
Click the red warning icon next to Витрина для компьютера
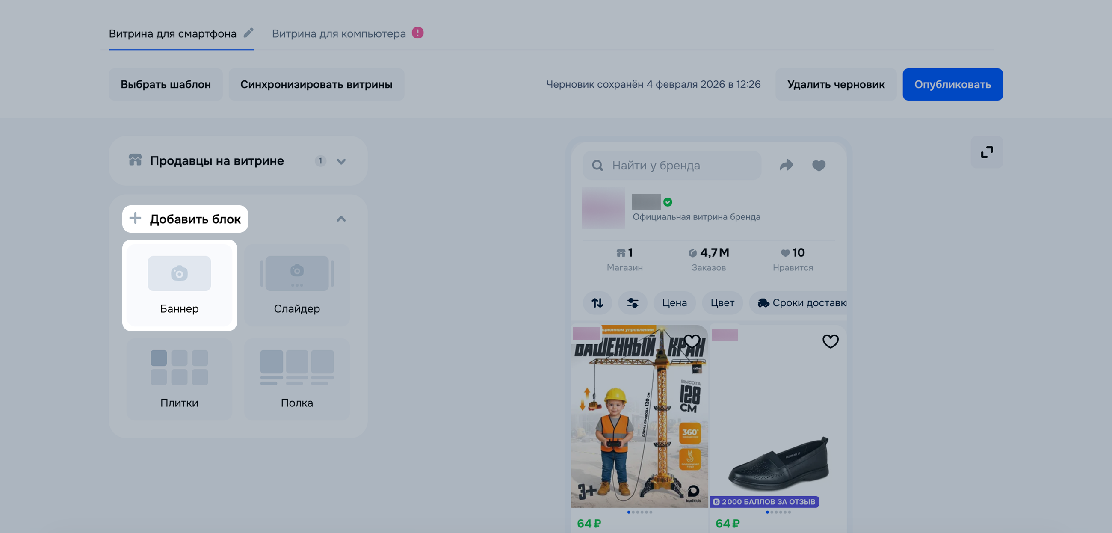pyautogui.click(x=417, y=33)
